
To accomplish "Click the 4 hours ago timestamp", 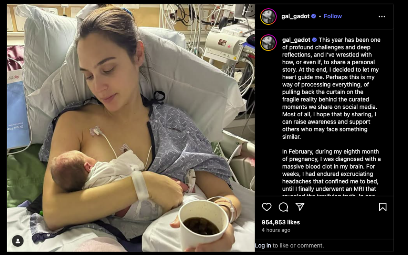I will 276,230.
